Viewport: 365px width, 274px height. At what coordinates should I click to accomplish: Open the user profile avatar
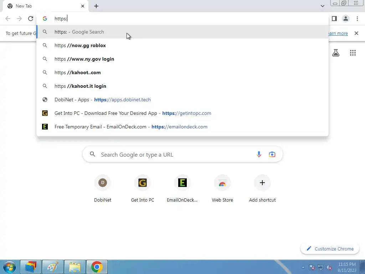346,19
